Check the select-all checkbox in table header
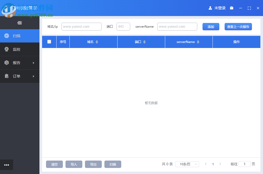This screenshot has height=174, width=263. pyautogui.click(x=49, y=42)
